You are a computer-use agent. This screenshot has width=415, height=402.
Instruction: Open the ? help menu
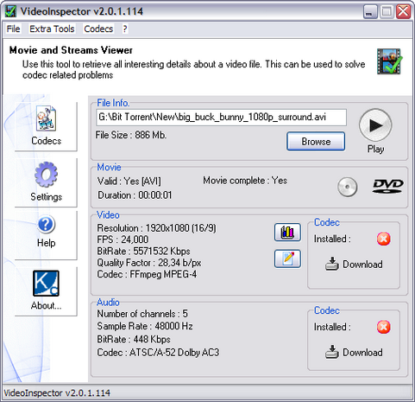[x=125, y=29]
